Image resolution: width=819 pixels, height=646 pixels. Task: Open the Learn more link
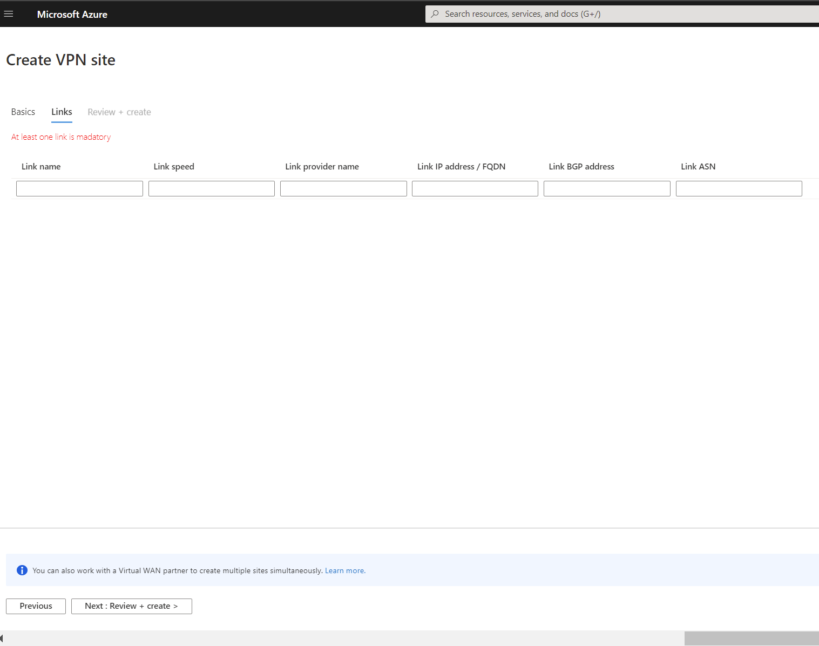[344, 570]
